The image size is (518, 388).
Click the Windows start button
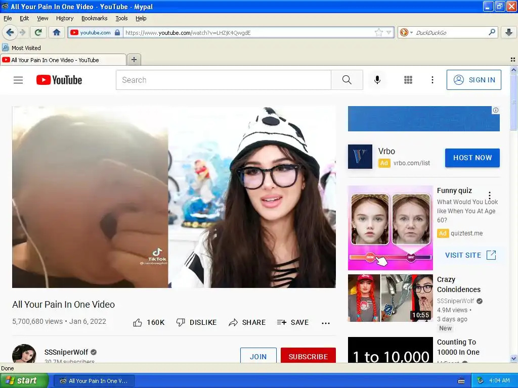coord(24,380)
